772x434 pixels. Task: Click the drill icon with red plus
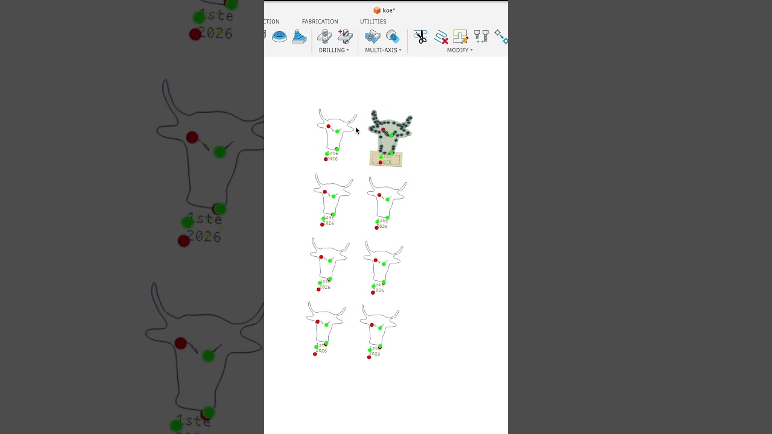click(345, 37)
